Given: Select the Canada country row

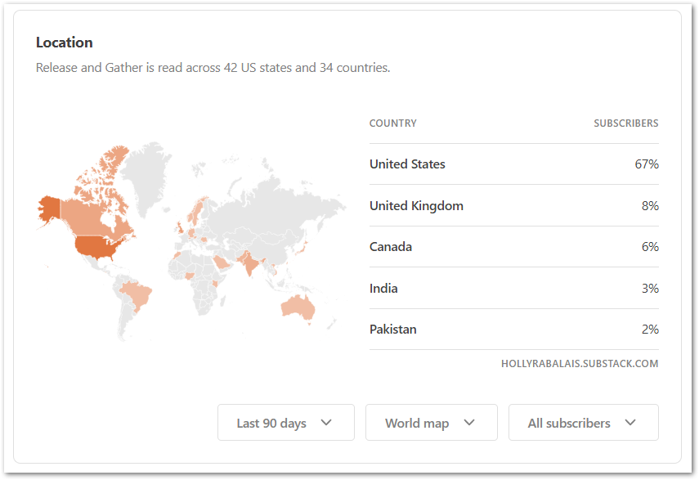Looking at the screenshot, I should point(514,246).
